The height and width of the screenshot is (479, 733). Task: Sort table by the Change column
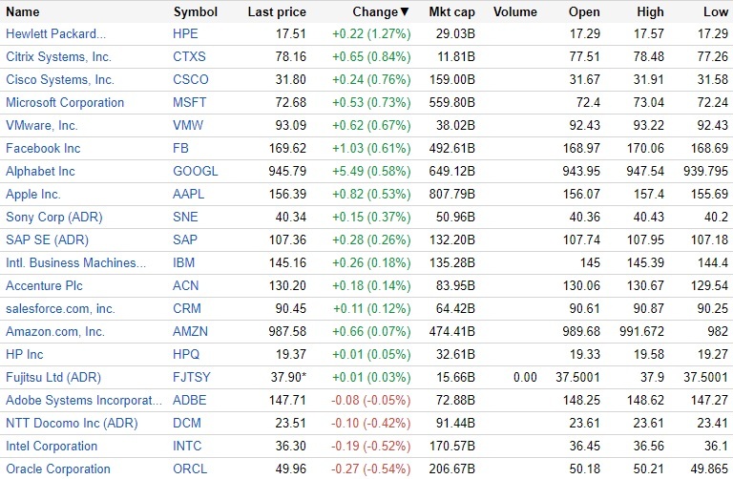pyautogui.click(x=379, y=12)
